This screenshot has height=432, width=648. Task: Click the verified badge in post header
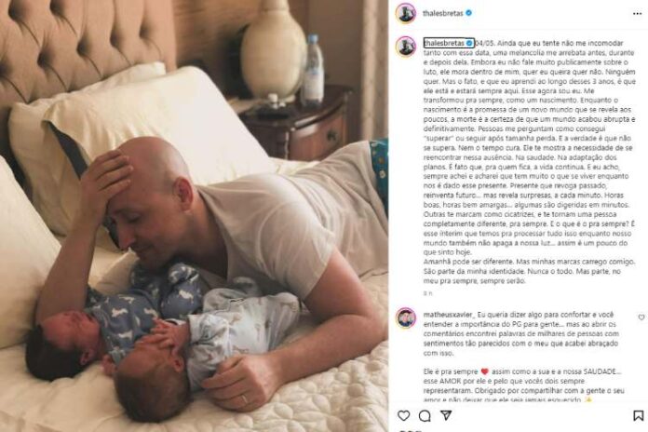[x=468, y=13]
